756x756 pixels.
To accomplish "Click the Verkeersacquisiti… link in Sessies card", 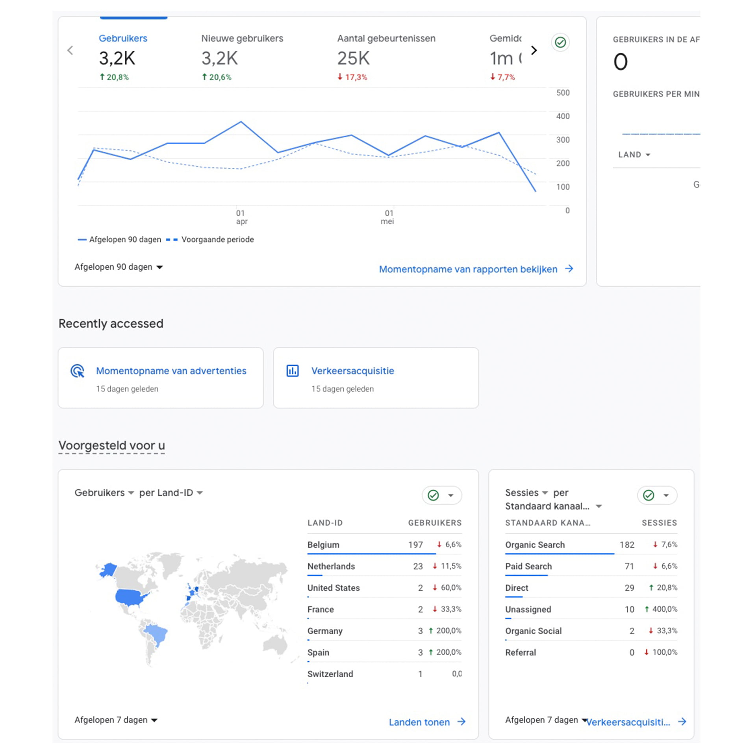I will coord(628,722).
